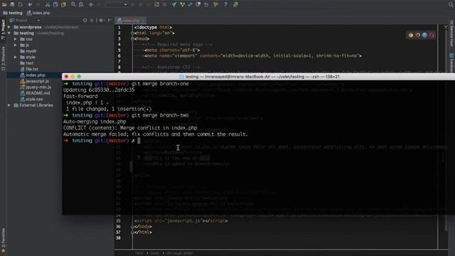This screenshot has width=455, height=256.
Task: Collapse the testing project folder
Action: click(x=9, y=33)
